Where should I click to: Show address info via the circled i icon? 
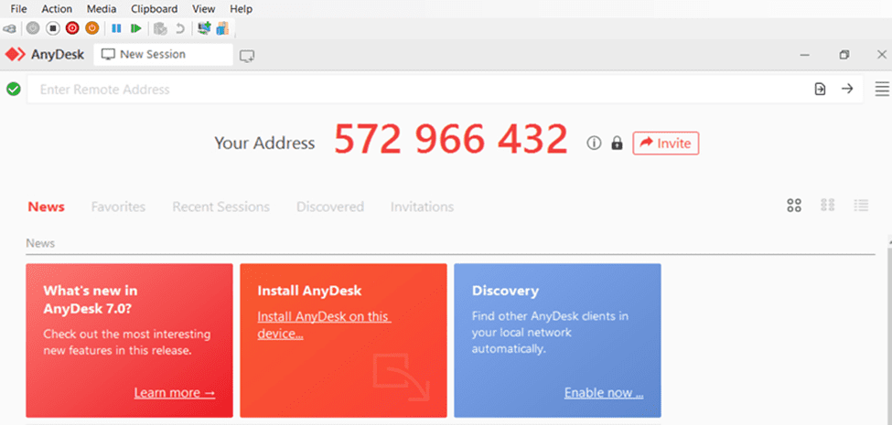(x=594, y=143)
